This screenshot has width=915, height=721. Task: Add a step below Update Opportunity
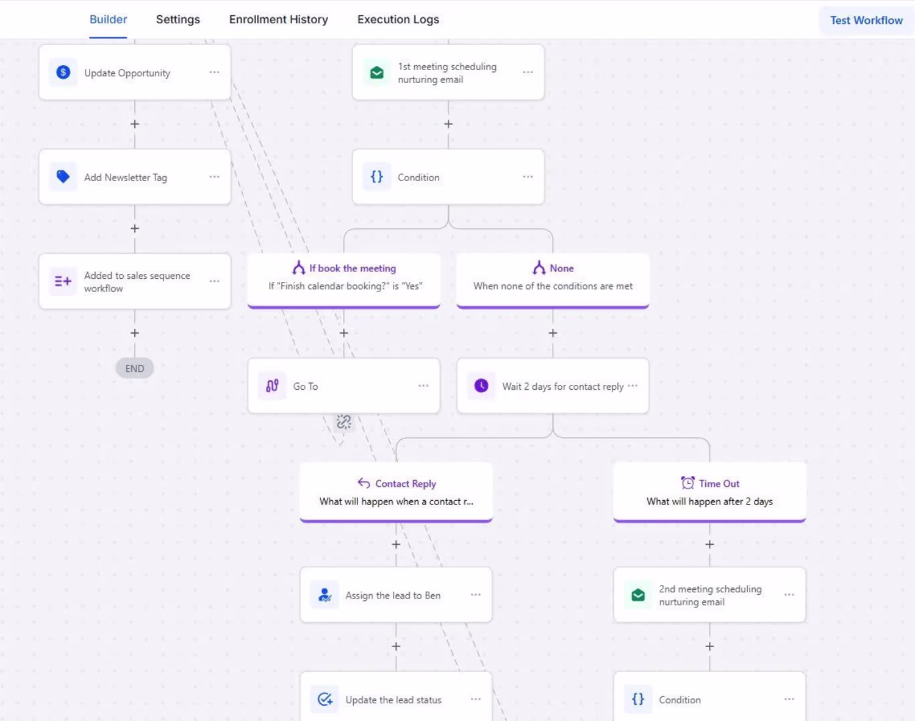pyautogui.click(x=135, y=124)
